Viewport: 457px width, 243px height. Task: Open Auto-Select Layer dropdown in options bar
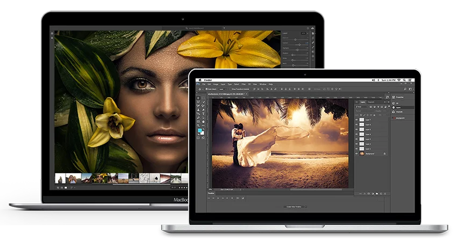pyautogui.click(x=223, y=89)
